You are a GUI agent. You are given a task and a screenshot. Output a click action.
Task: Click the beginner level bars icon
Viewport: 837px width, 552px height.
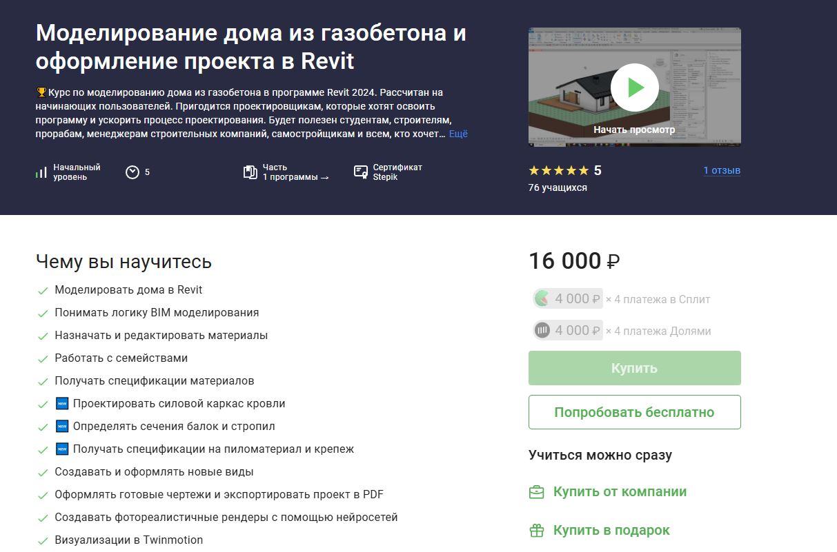[41, 172]
